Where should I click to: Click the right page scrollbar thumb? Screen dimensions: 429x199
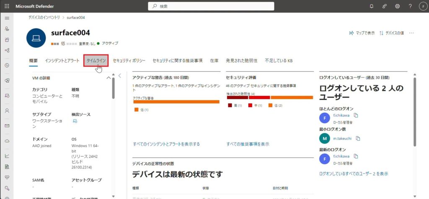[x=415, y=112]
